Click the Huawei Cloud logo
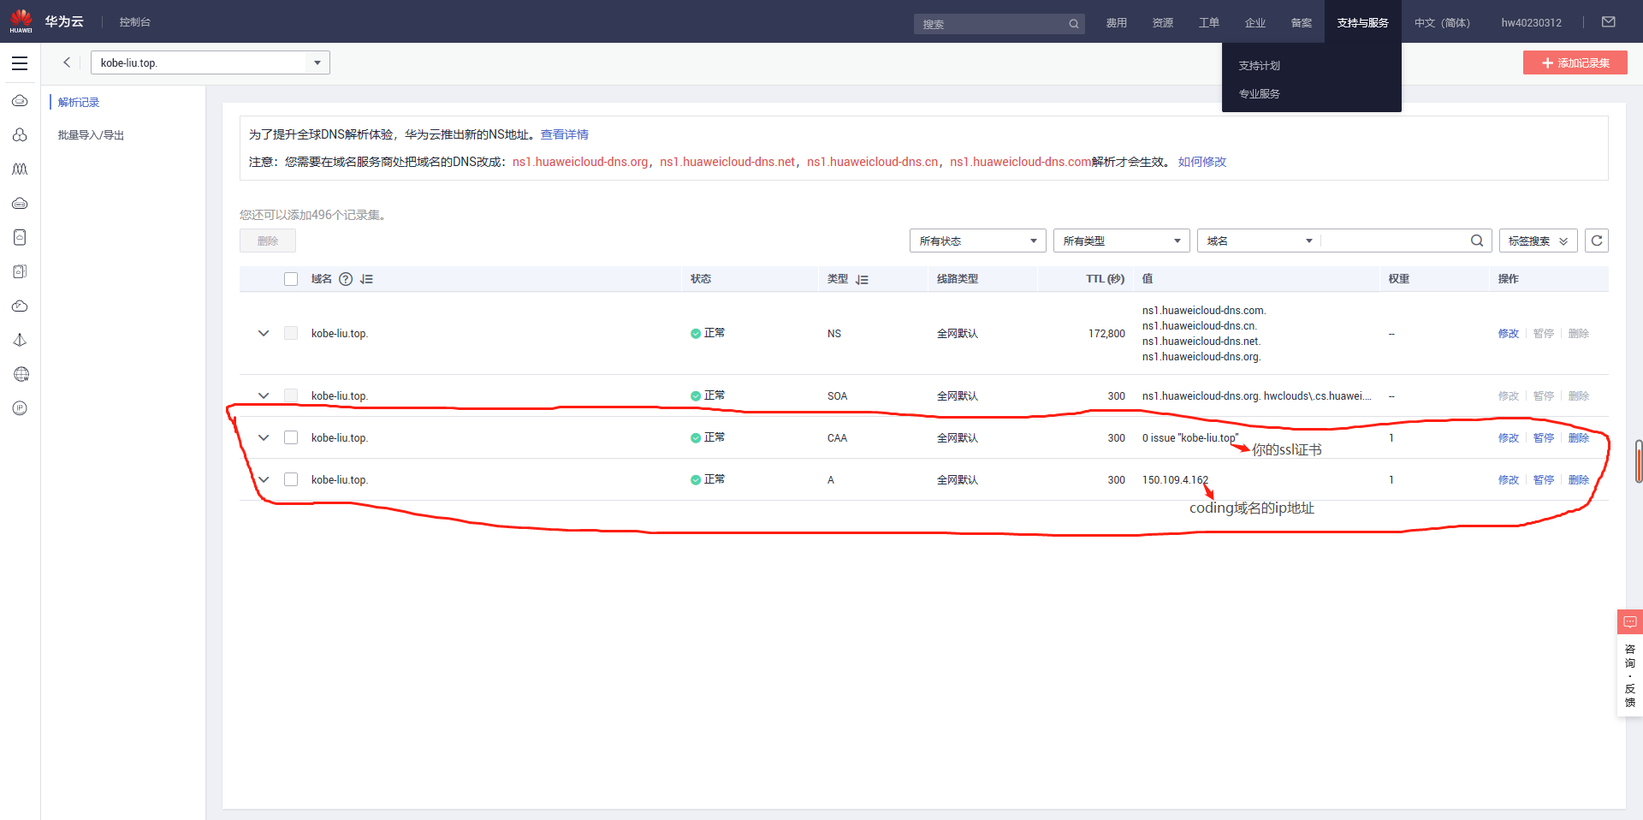Viewport: 1643px width, 820px height. (x=21, y=21)
